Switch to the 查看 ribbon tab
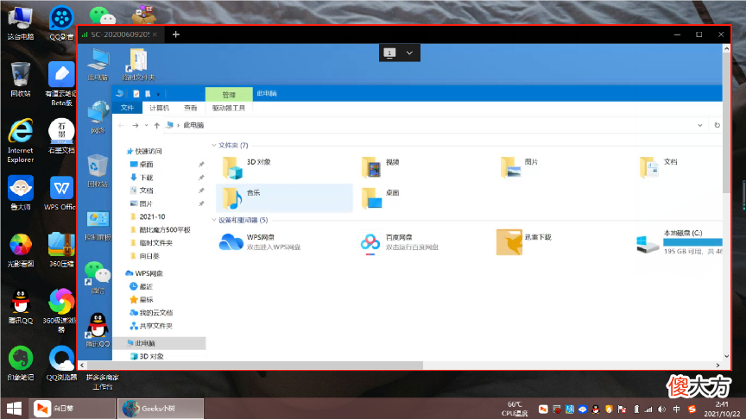This screenshot has width=746, height=419. point(191,108)
